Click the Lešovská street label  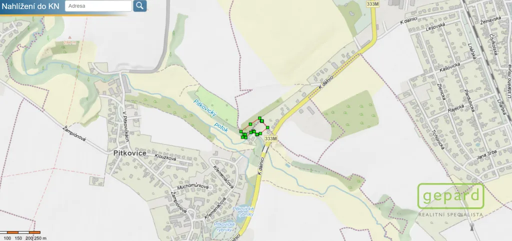[436, 27]
